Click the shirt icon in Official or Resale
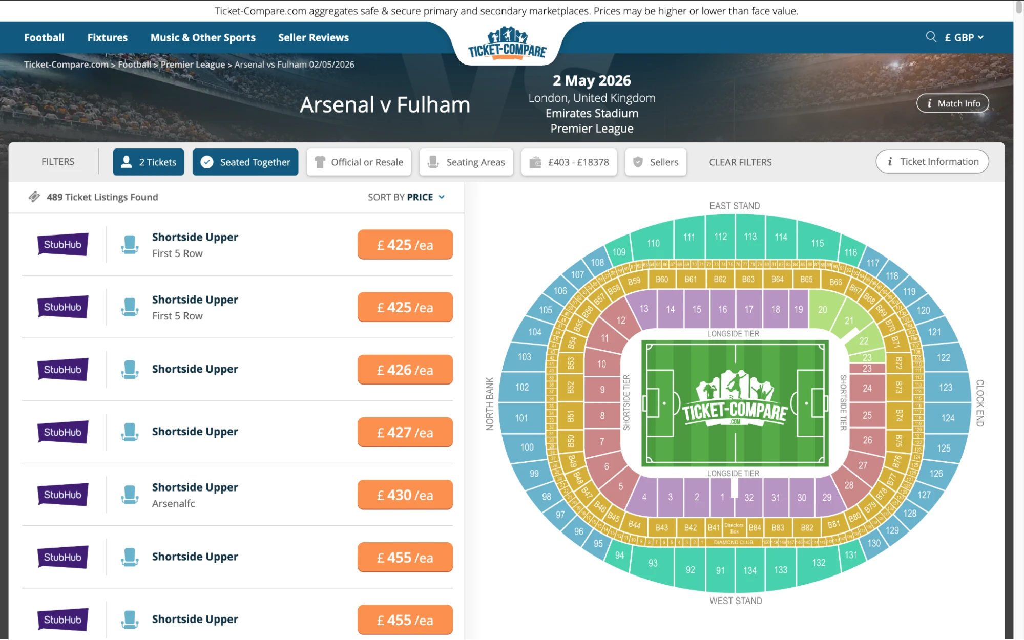Screen dimensions: 1024x640 [x=320, y=162]
